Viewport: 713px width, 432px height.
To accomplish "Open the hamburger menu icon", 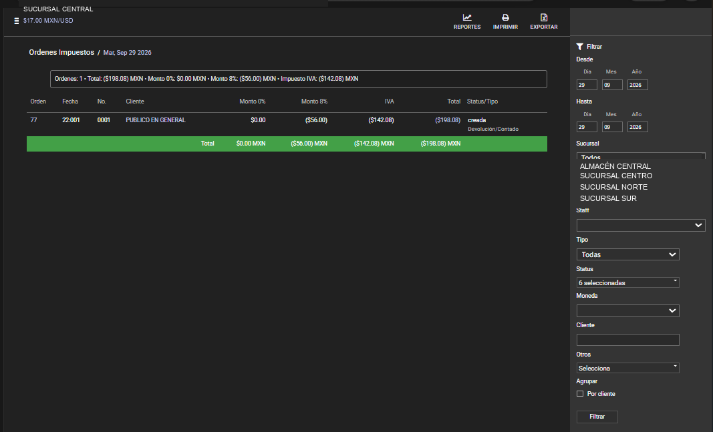I will pyautogui.click(x=16, y=21).
